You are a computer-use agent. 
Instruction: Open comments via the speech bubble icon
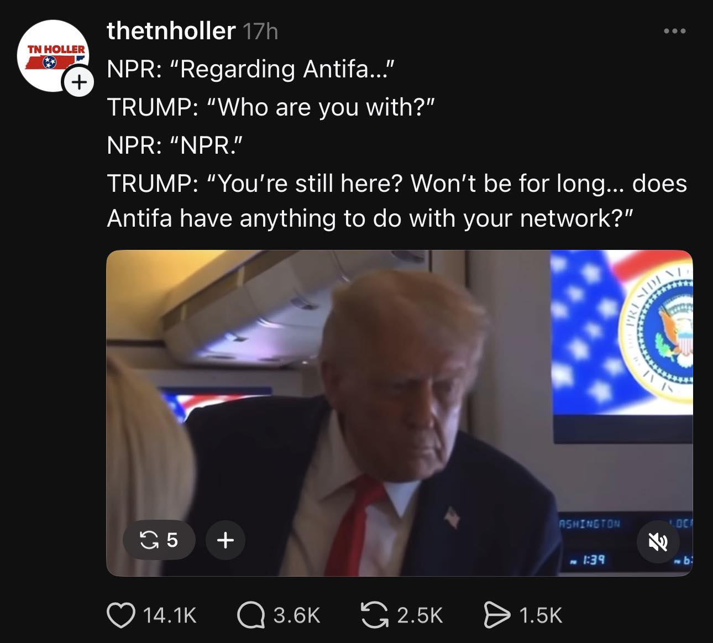(250, 615)
